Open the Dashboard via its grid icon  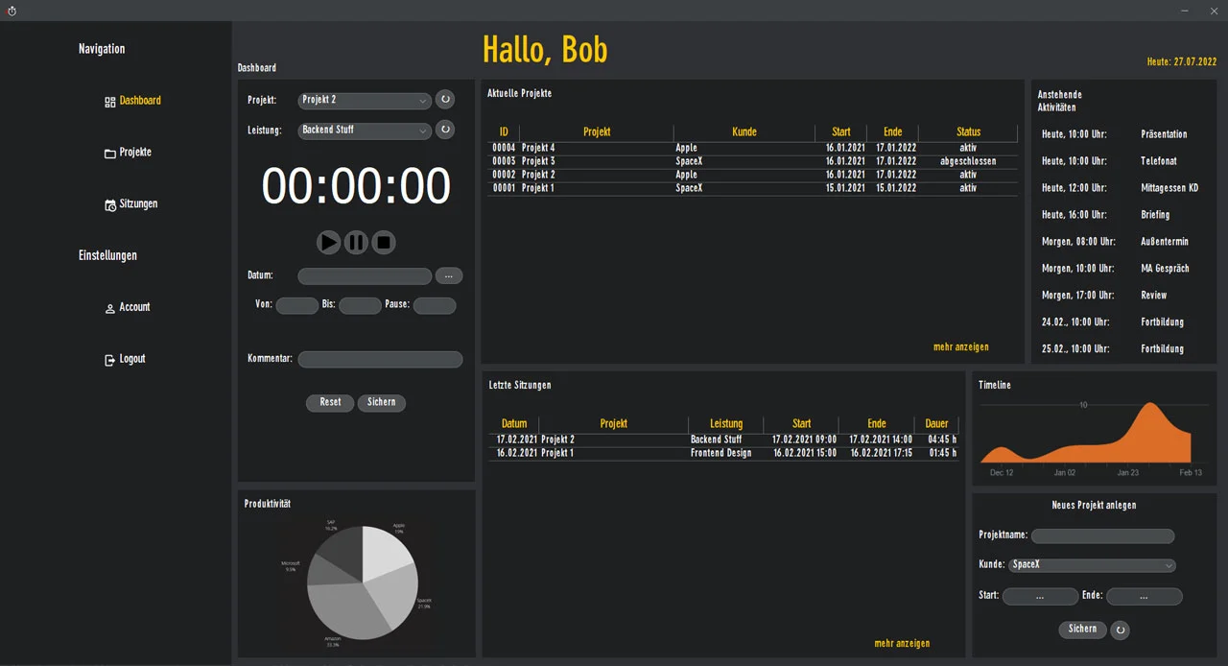pyautogui.click(x=111, y=100)
